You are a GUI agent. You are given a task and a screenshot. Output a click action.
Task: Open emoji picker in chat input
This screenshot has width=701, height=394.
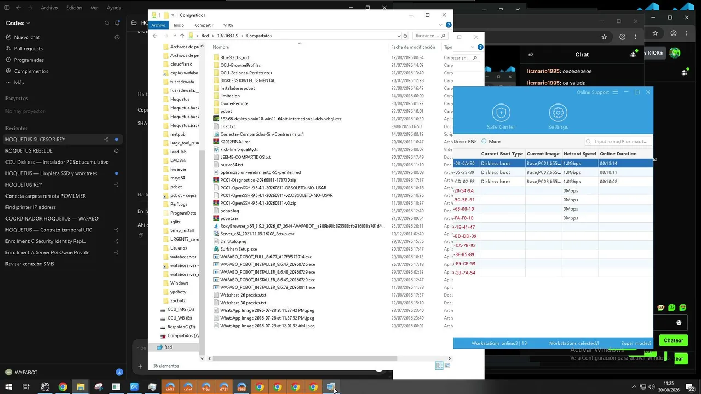679,322
